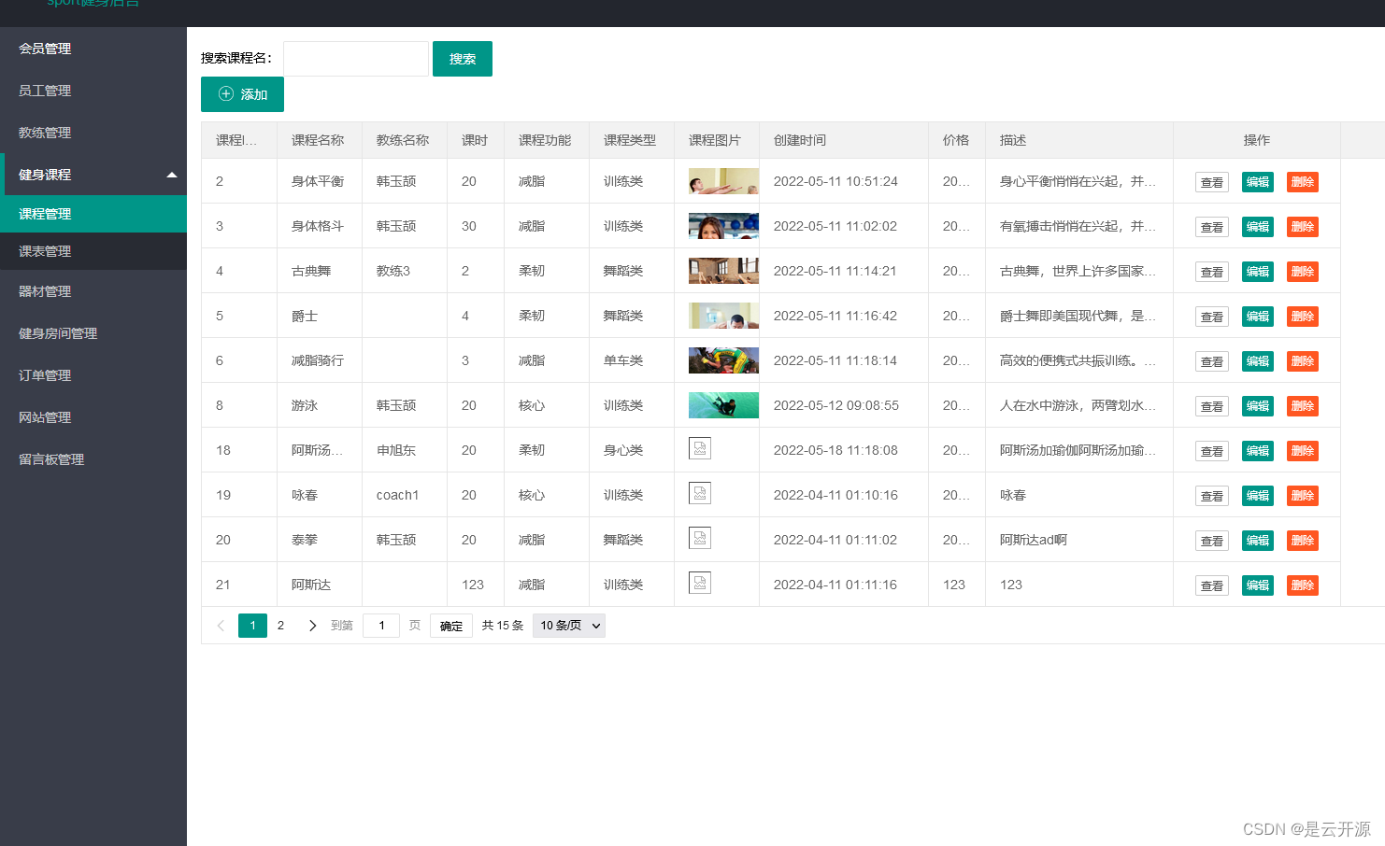View the 游泳 course
Screen dimensions: 1385x846
1212,406
